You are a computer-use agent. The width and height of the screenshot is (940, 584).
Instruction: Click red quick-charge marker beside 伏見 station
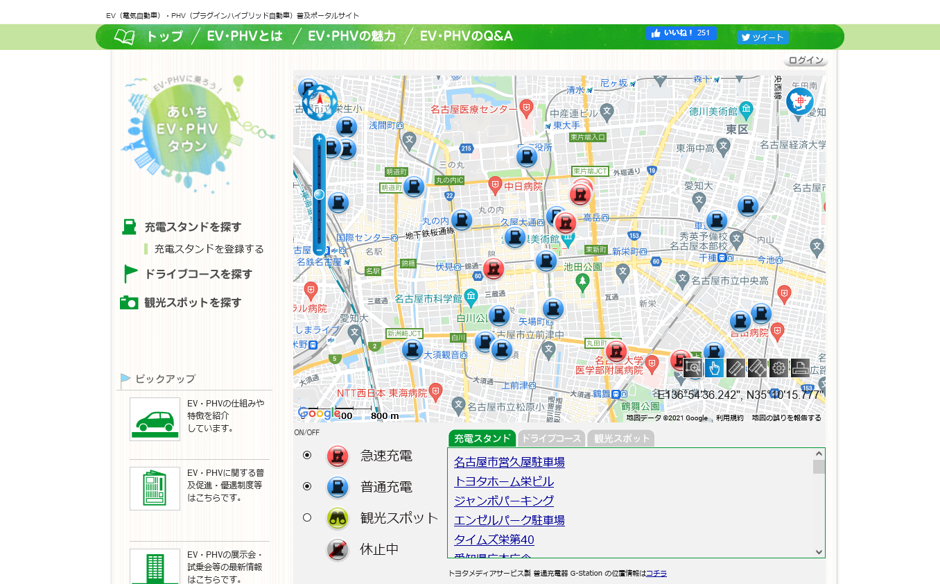pyautogui.click(x=493, y=268)
